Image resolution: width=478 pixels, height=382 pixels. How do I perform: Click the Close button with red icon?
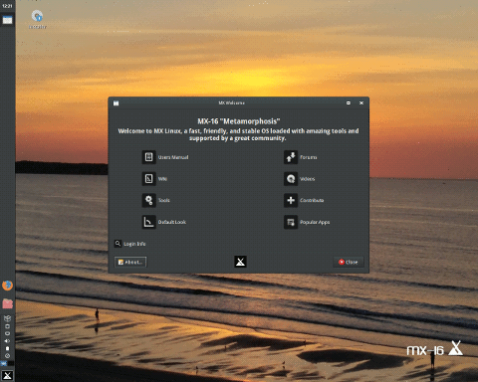349,262
